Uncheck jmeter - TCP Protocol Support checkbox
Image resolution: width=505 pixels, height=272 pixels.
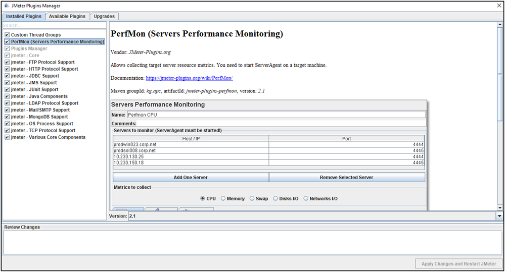coord(7,131)
